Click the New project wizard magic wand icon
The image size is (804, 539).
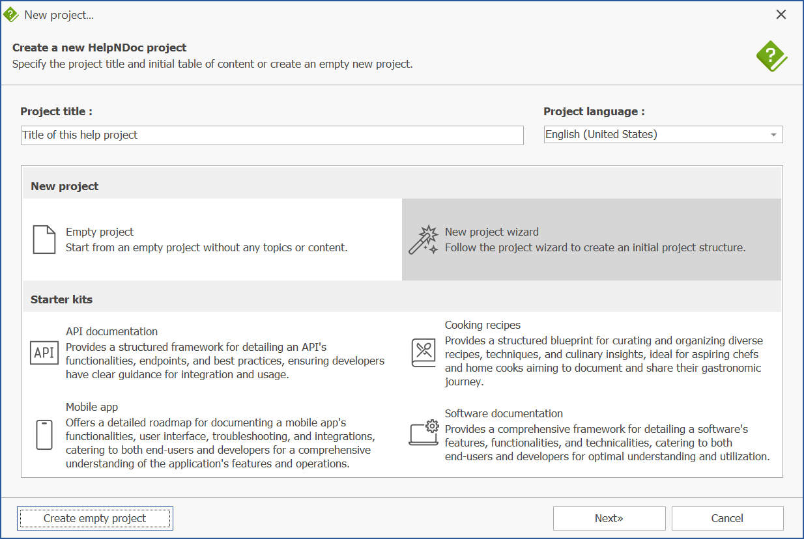[x=424, y=240]
